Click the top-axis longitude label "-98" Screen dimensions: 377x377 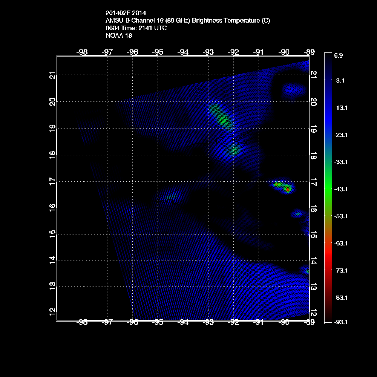click(82, 52)
